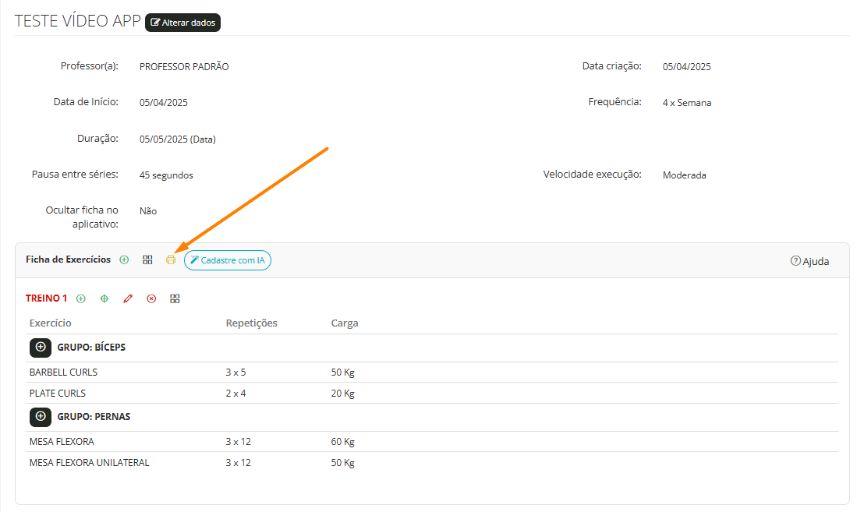Click the Alterar dados button
857x512 pixels.
(x=182, y=23)
